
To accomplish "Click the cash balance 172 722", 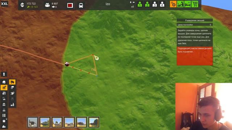I will [31, 4].
